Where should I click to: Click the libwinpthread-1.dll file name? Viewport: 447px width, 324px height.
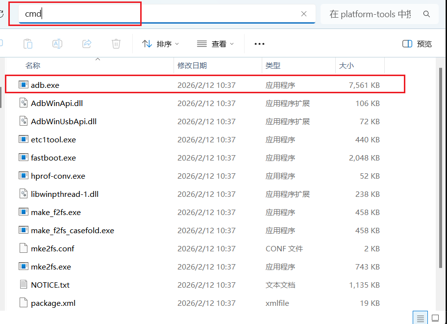click(x=65, y=194)
